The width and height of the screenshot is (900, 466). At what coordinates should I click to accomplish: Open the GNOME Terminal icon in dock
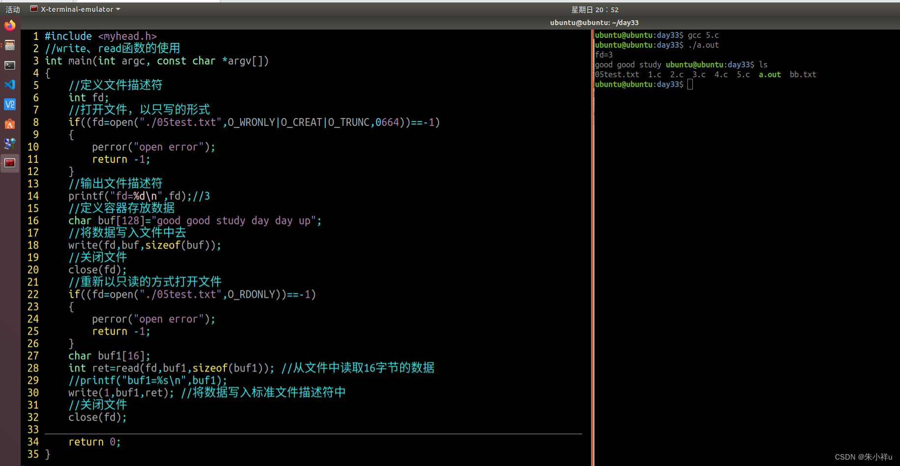point(10,65)
